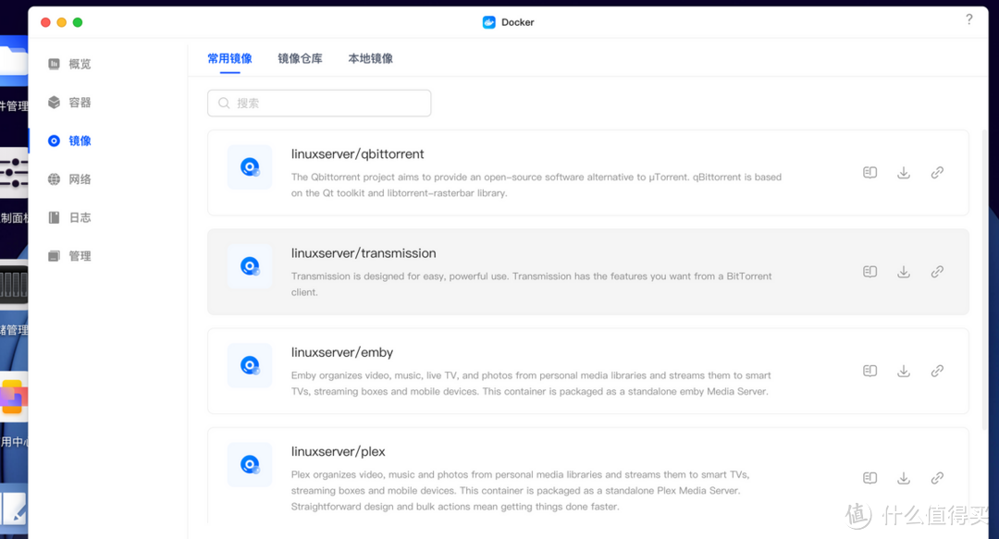Viewport: 999px width, 539px height.
Task: Click the linuxserver/qbittorrent logo thumbnail
Action: [x=249, y=166]
